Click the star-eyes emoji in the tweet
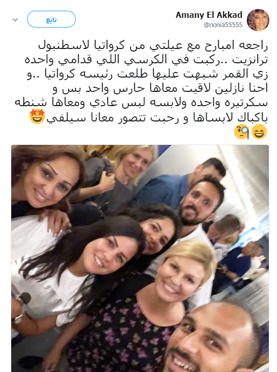 tap(37, 116)
